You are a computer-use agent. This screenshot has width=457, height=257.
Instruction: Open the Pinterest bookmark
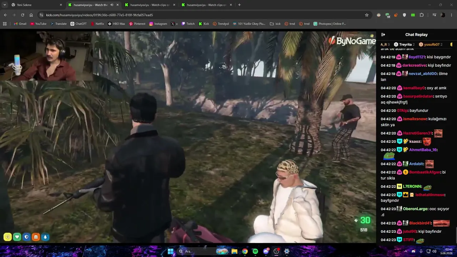137,24
